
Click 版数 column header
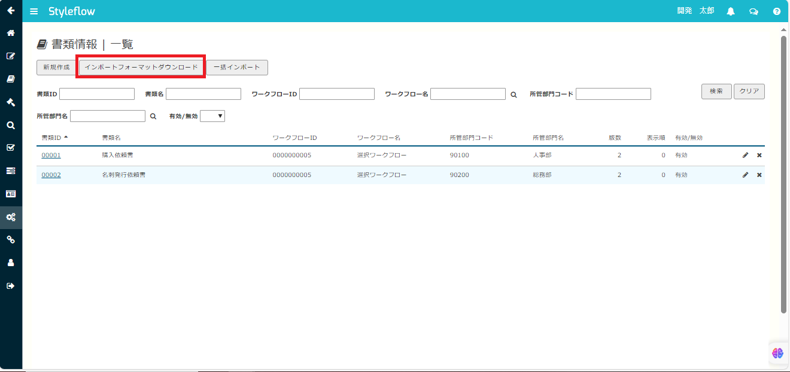click(615, 138)
